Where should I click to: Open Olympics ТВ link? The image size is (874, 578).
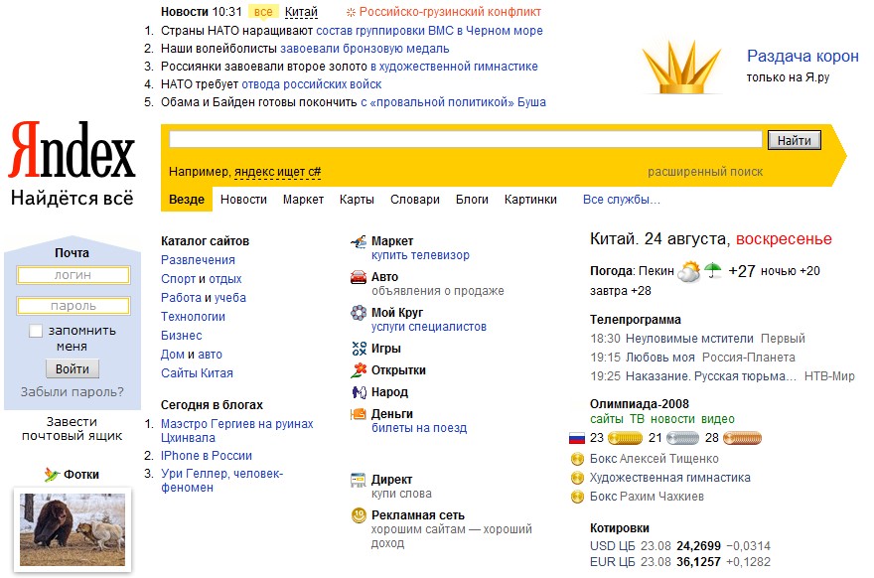pos(637,419)
